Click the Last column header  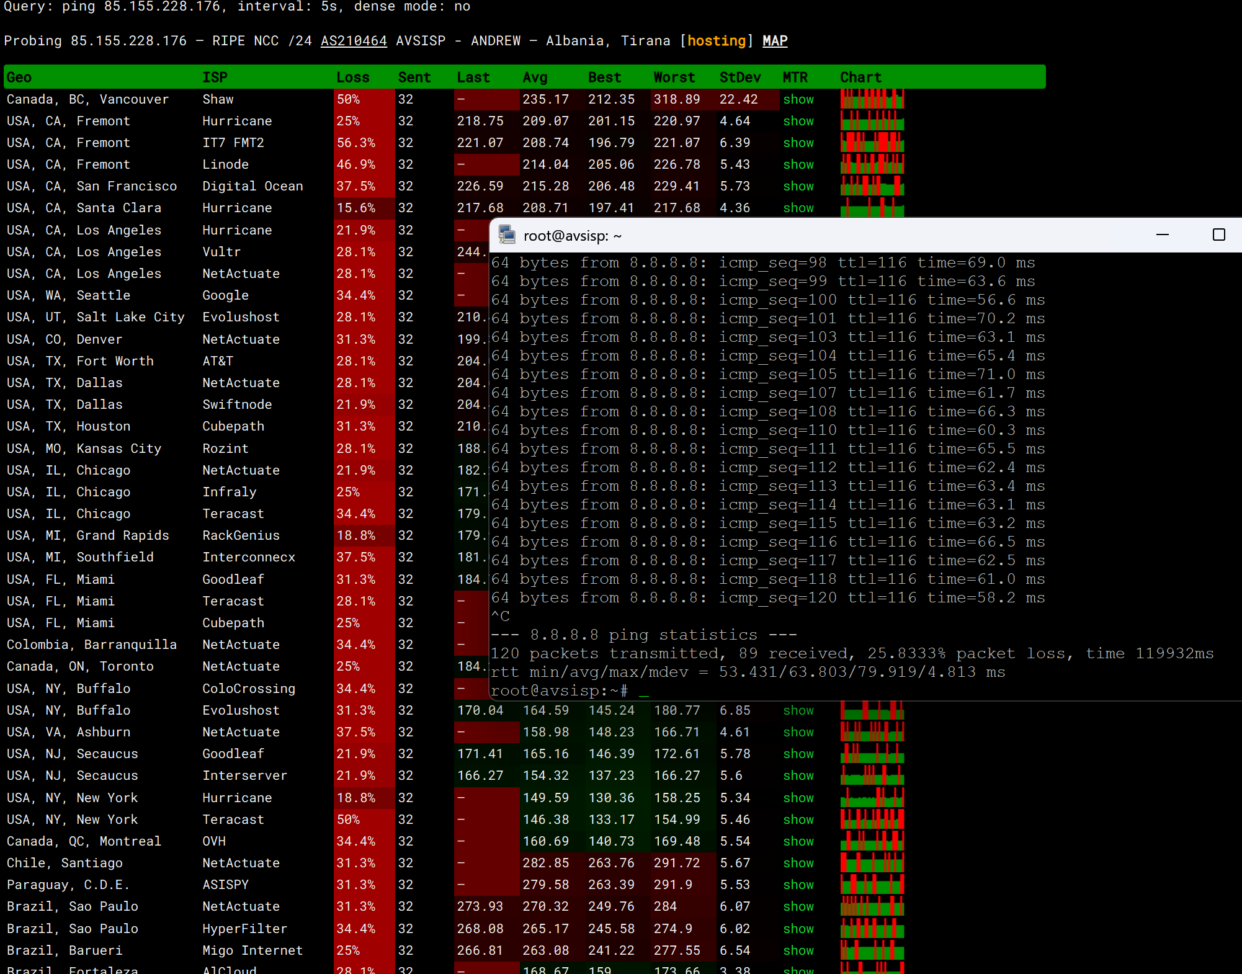pos(473,78)
